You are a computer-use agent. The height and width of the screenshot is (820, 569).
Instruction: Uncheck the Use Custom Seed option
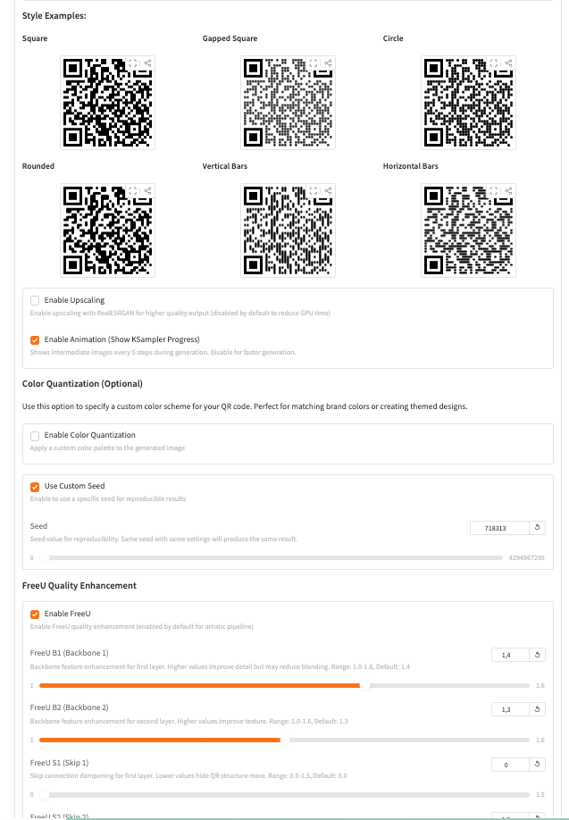pyautogui.click(x=35, y=486)
